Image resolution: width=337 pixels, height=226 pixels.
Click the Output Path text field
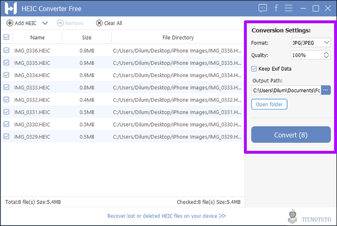coord(286,90)
